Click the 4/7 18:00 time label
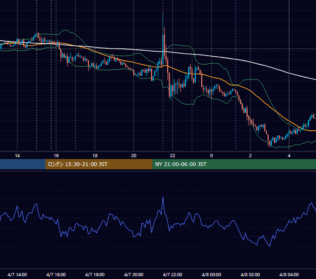The width and height of the screenshot is (316, 279). pyautogui.click(x=95, y=274)
